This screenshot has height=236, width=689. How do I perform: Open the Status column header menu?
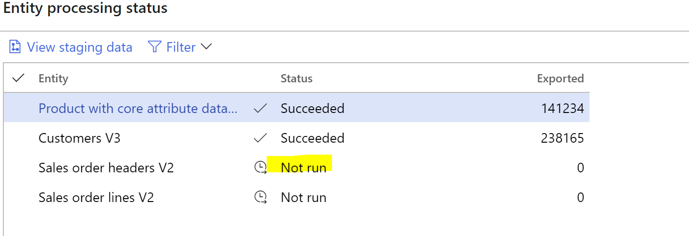[296, 79]
